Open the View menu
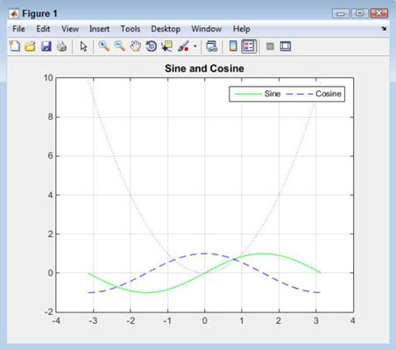 coord(70,29)
